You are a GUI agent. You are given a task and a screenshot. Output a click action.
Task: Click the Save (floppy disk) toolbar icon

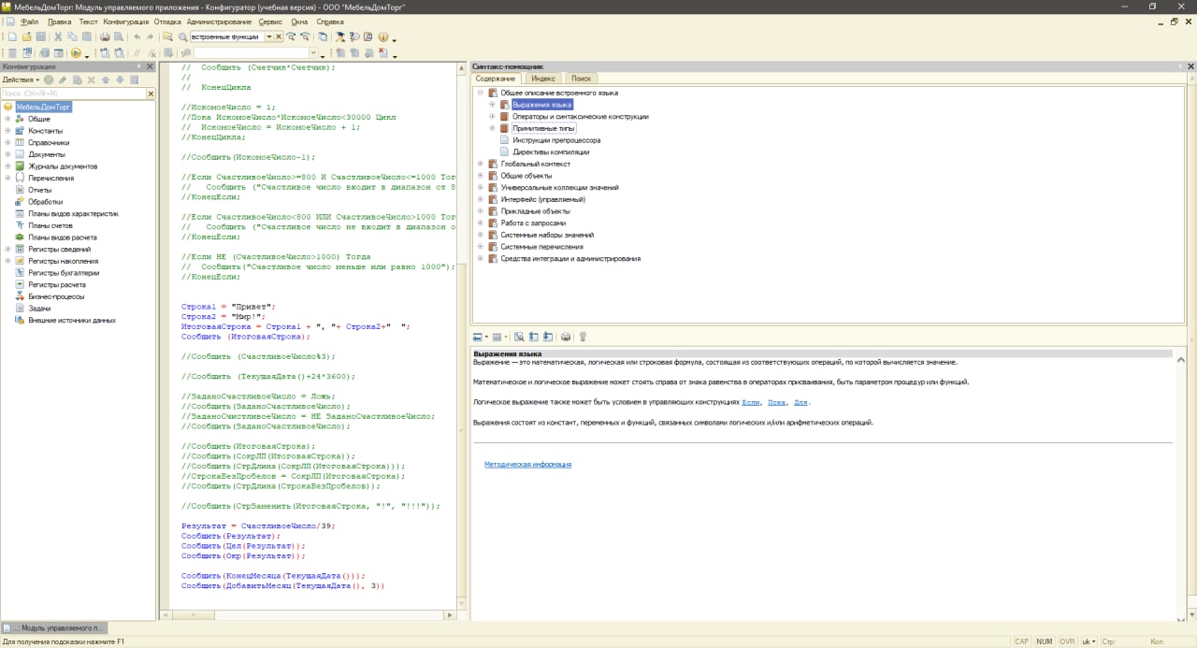[x=41, y=36]
